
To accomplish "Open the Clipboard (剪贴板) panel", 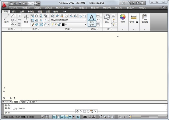I will tap(145, 19).
